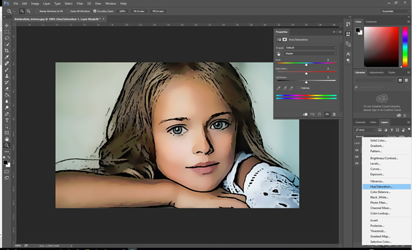Click the Zoom In mode icon in options bar
Screen dimensions: 412x250
(x=22, y=11)
